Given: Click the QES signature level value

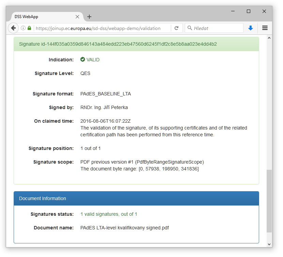Looking at the screenshot, I should [x=85, y=73].
